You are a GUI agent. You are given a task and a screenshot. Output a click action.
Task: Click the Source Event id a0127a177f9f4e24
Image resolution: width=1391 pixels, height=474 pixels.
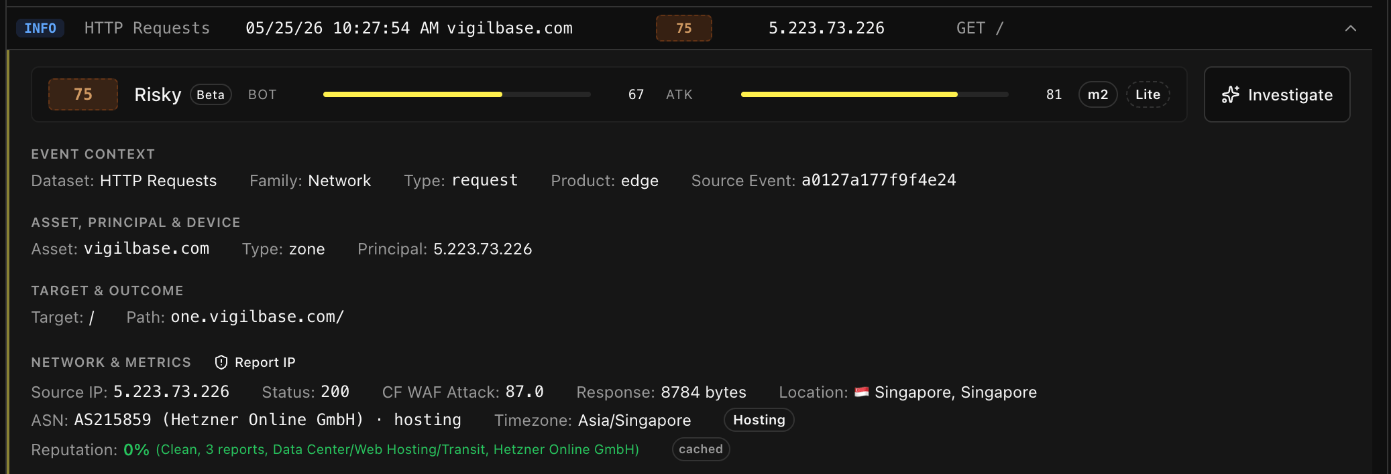pos(879,180)
